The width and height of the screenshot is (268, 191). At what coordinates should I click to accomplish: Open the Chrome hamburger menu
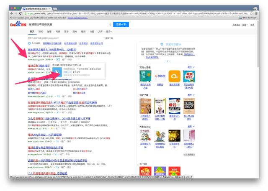point(256,13)
